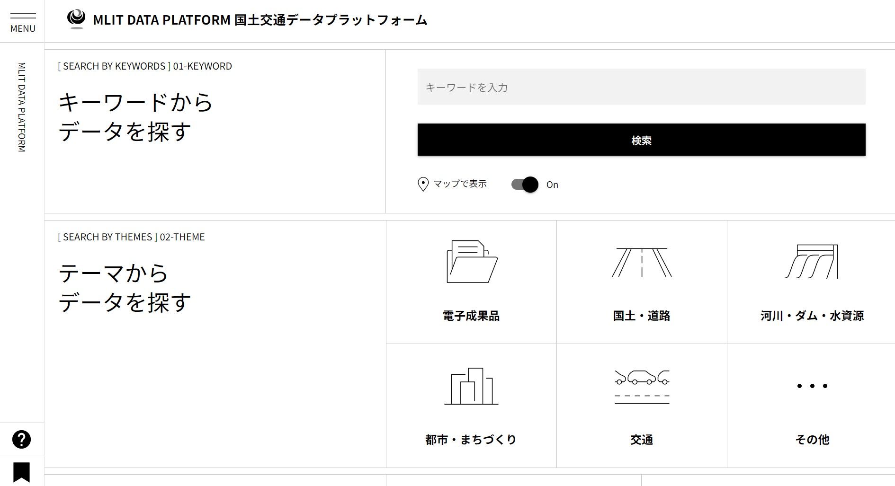The width and height of the screenshot is (895, 486).
Task: Click the 都市・まちづくり theme label
Action: (x=471, y=440)
